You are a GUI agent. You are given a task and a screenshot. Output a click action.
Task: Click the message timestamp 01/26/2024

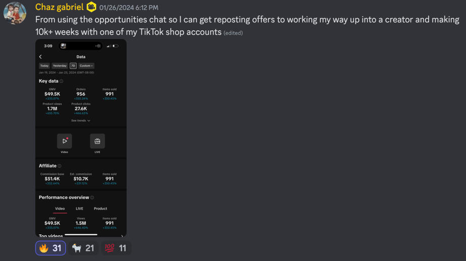click(x=129, y=8)
